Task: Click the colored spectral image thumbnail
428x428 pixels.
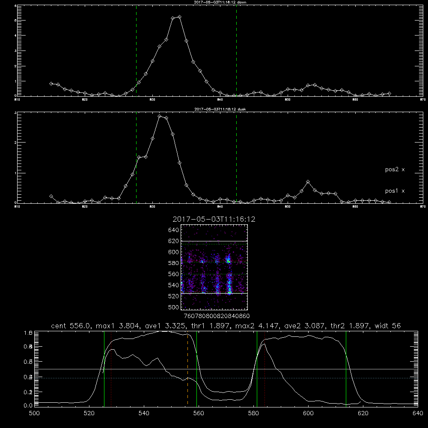Action: [x=214, y=267]
